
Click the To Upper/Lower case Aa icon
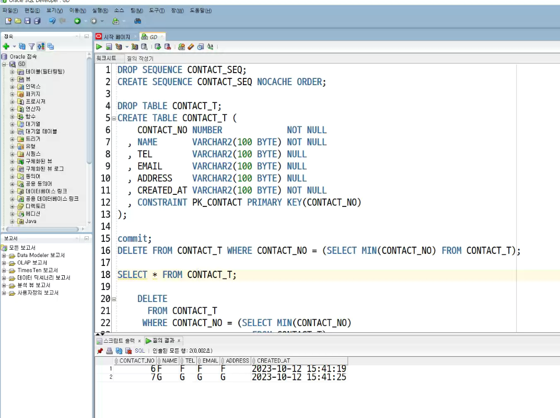pyautogui.click(x=210, y=47)
